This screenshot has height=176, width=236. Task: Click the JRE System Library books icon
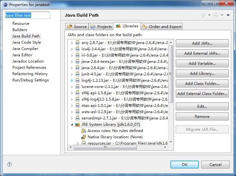78,124
